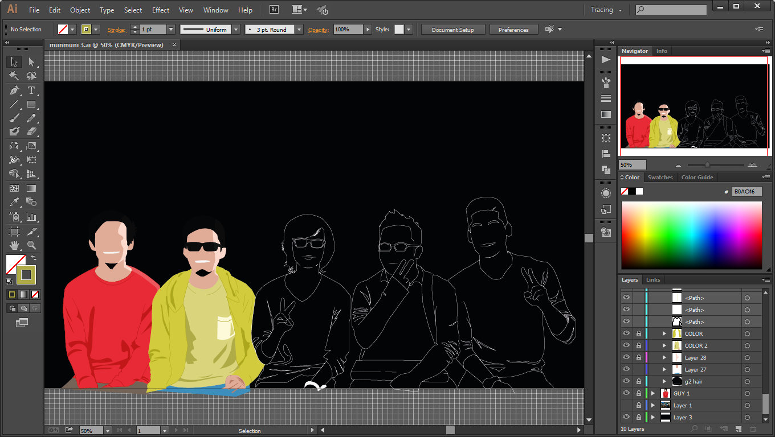Activate the Zoom tool
This screenshot has height=437, width=775.
pyautogui.click(x=31, y=245)
